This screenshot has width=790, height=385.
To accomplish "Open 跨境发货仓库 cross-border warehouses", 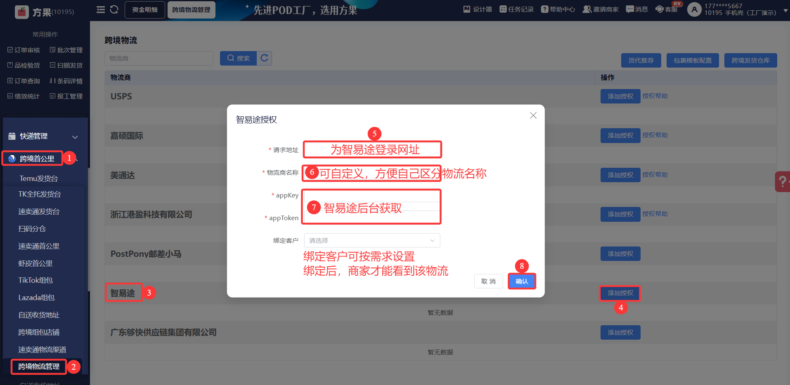I will click(750, 60).
